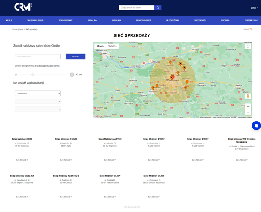The height and width of the screenshot is (212, 261).
Task: Open PRZEDPOKÓJ menu item
Action: pyautogui.click(x=200, y=20)
